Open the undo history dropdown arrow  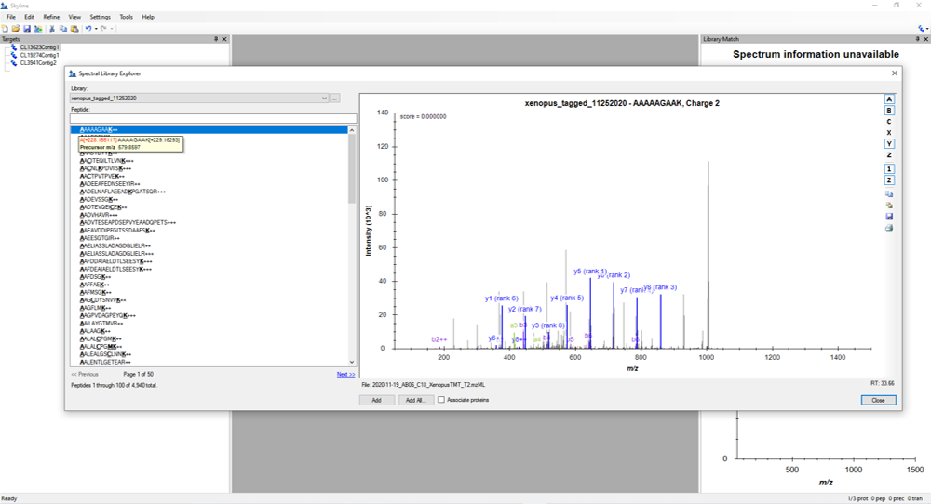(96, 29)
